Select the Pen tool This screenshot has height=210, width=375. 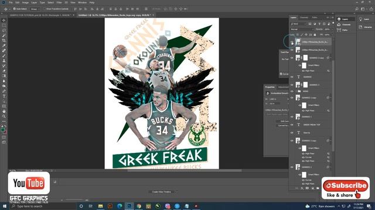pos(4,91)
